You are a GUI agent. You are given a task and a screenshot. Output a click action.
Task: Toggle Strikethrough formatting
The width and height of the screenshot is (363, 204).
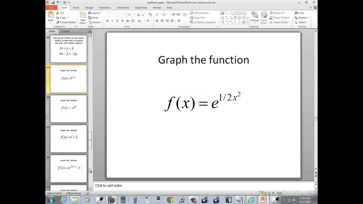(128, 21)
